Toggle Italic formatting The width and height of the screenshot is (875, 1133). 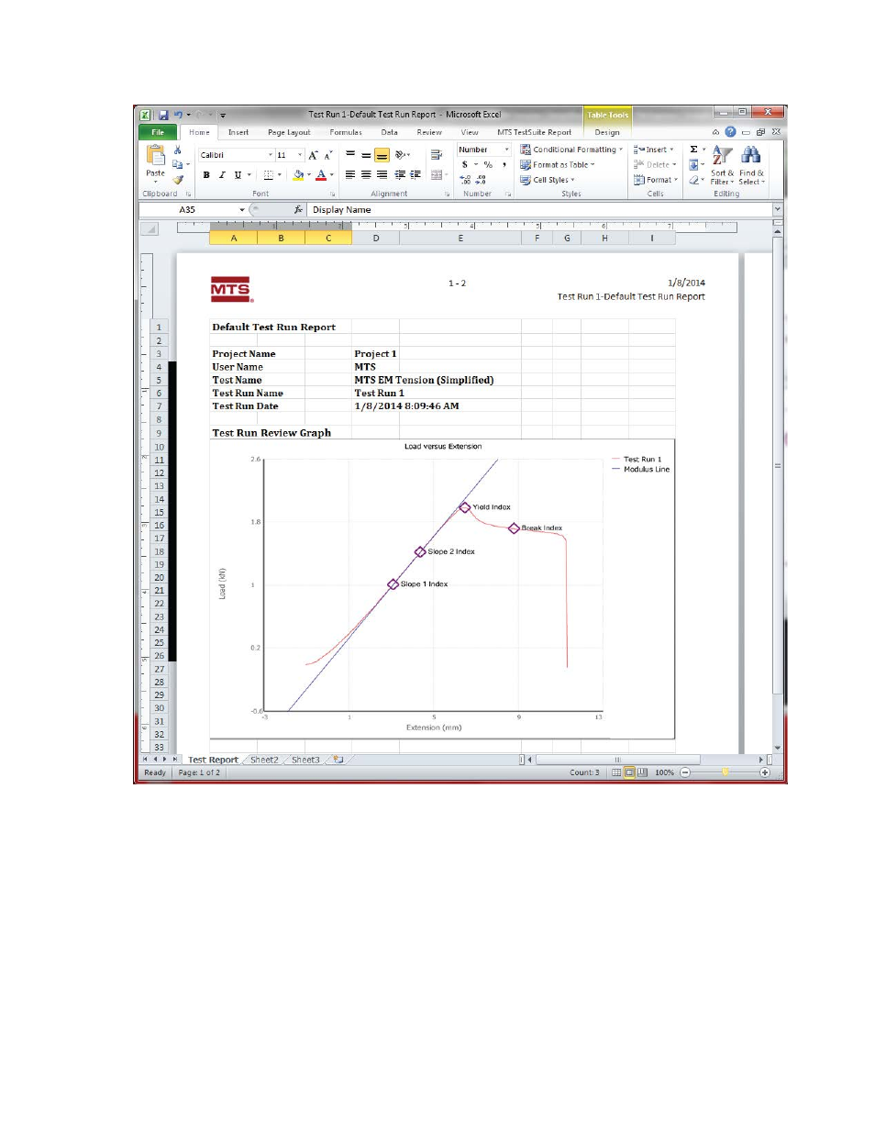pos(221,174)
